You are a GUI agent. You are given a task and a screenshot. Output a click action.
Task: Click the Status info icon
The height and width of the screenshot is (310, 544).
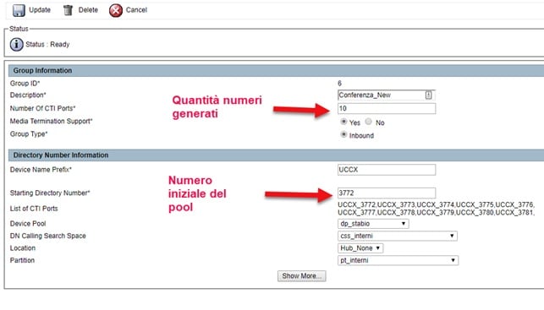[x=16, y=44]
